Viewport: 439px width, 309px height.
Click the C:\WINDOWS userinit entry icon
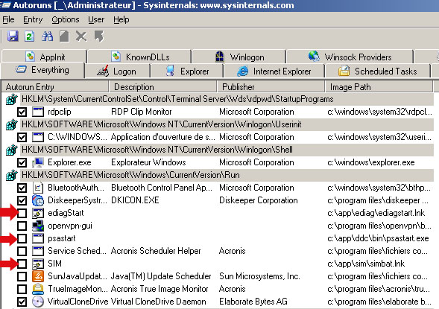tap(38, 137)
